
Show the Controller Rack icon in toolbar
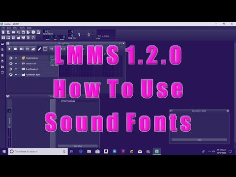pos(33,38)
